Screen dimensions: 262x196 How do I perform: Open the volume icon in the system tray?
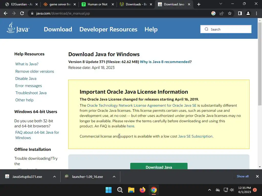coord(232,190)
